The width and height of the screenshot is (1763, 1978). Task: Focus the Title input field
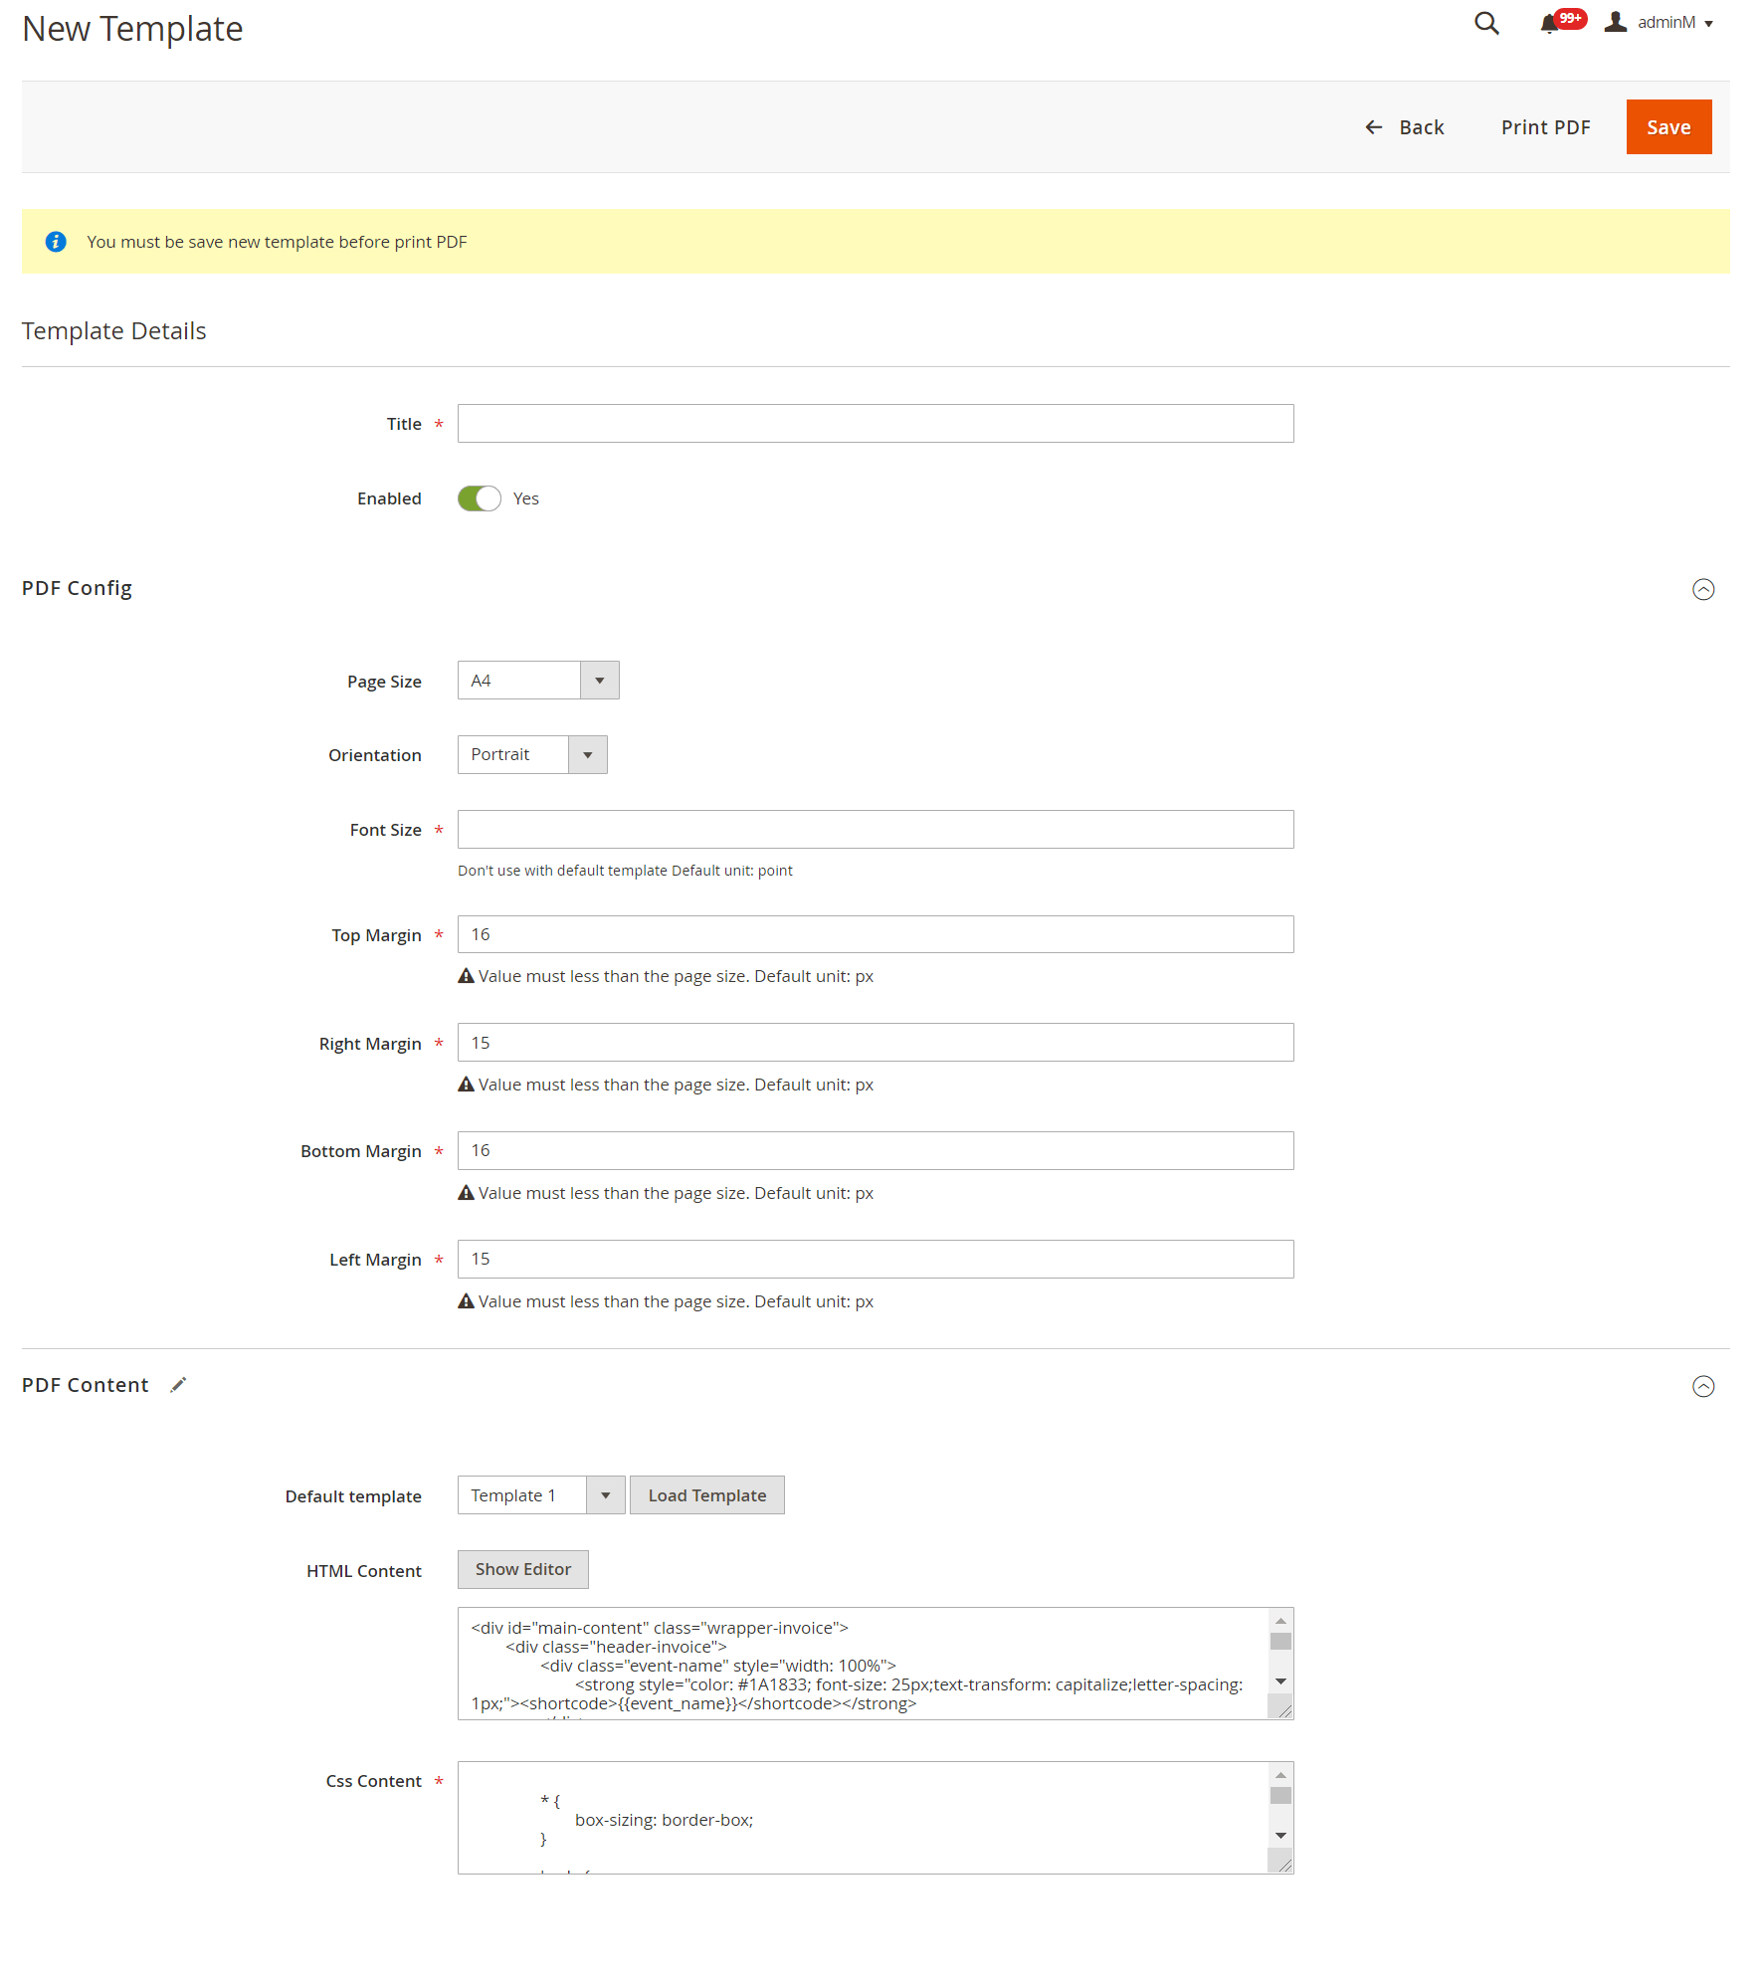coord(875,424)
